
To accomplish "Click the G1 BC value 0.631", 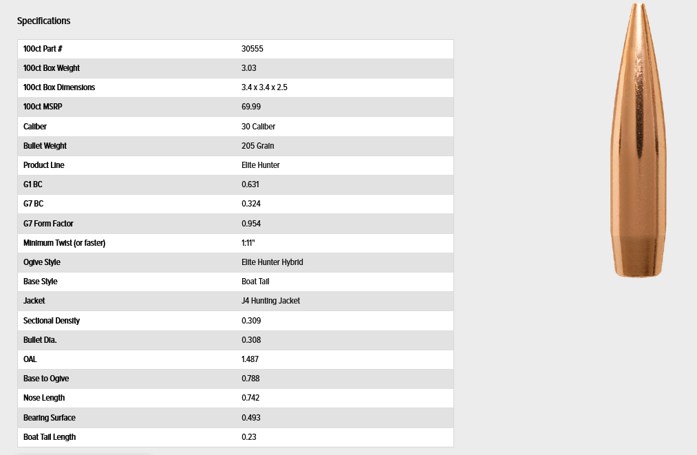I will pos(250,184).
